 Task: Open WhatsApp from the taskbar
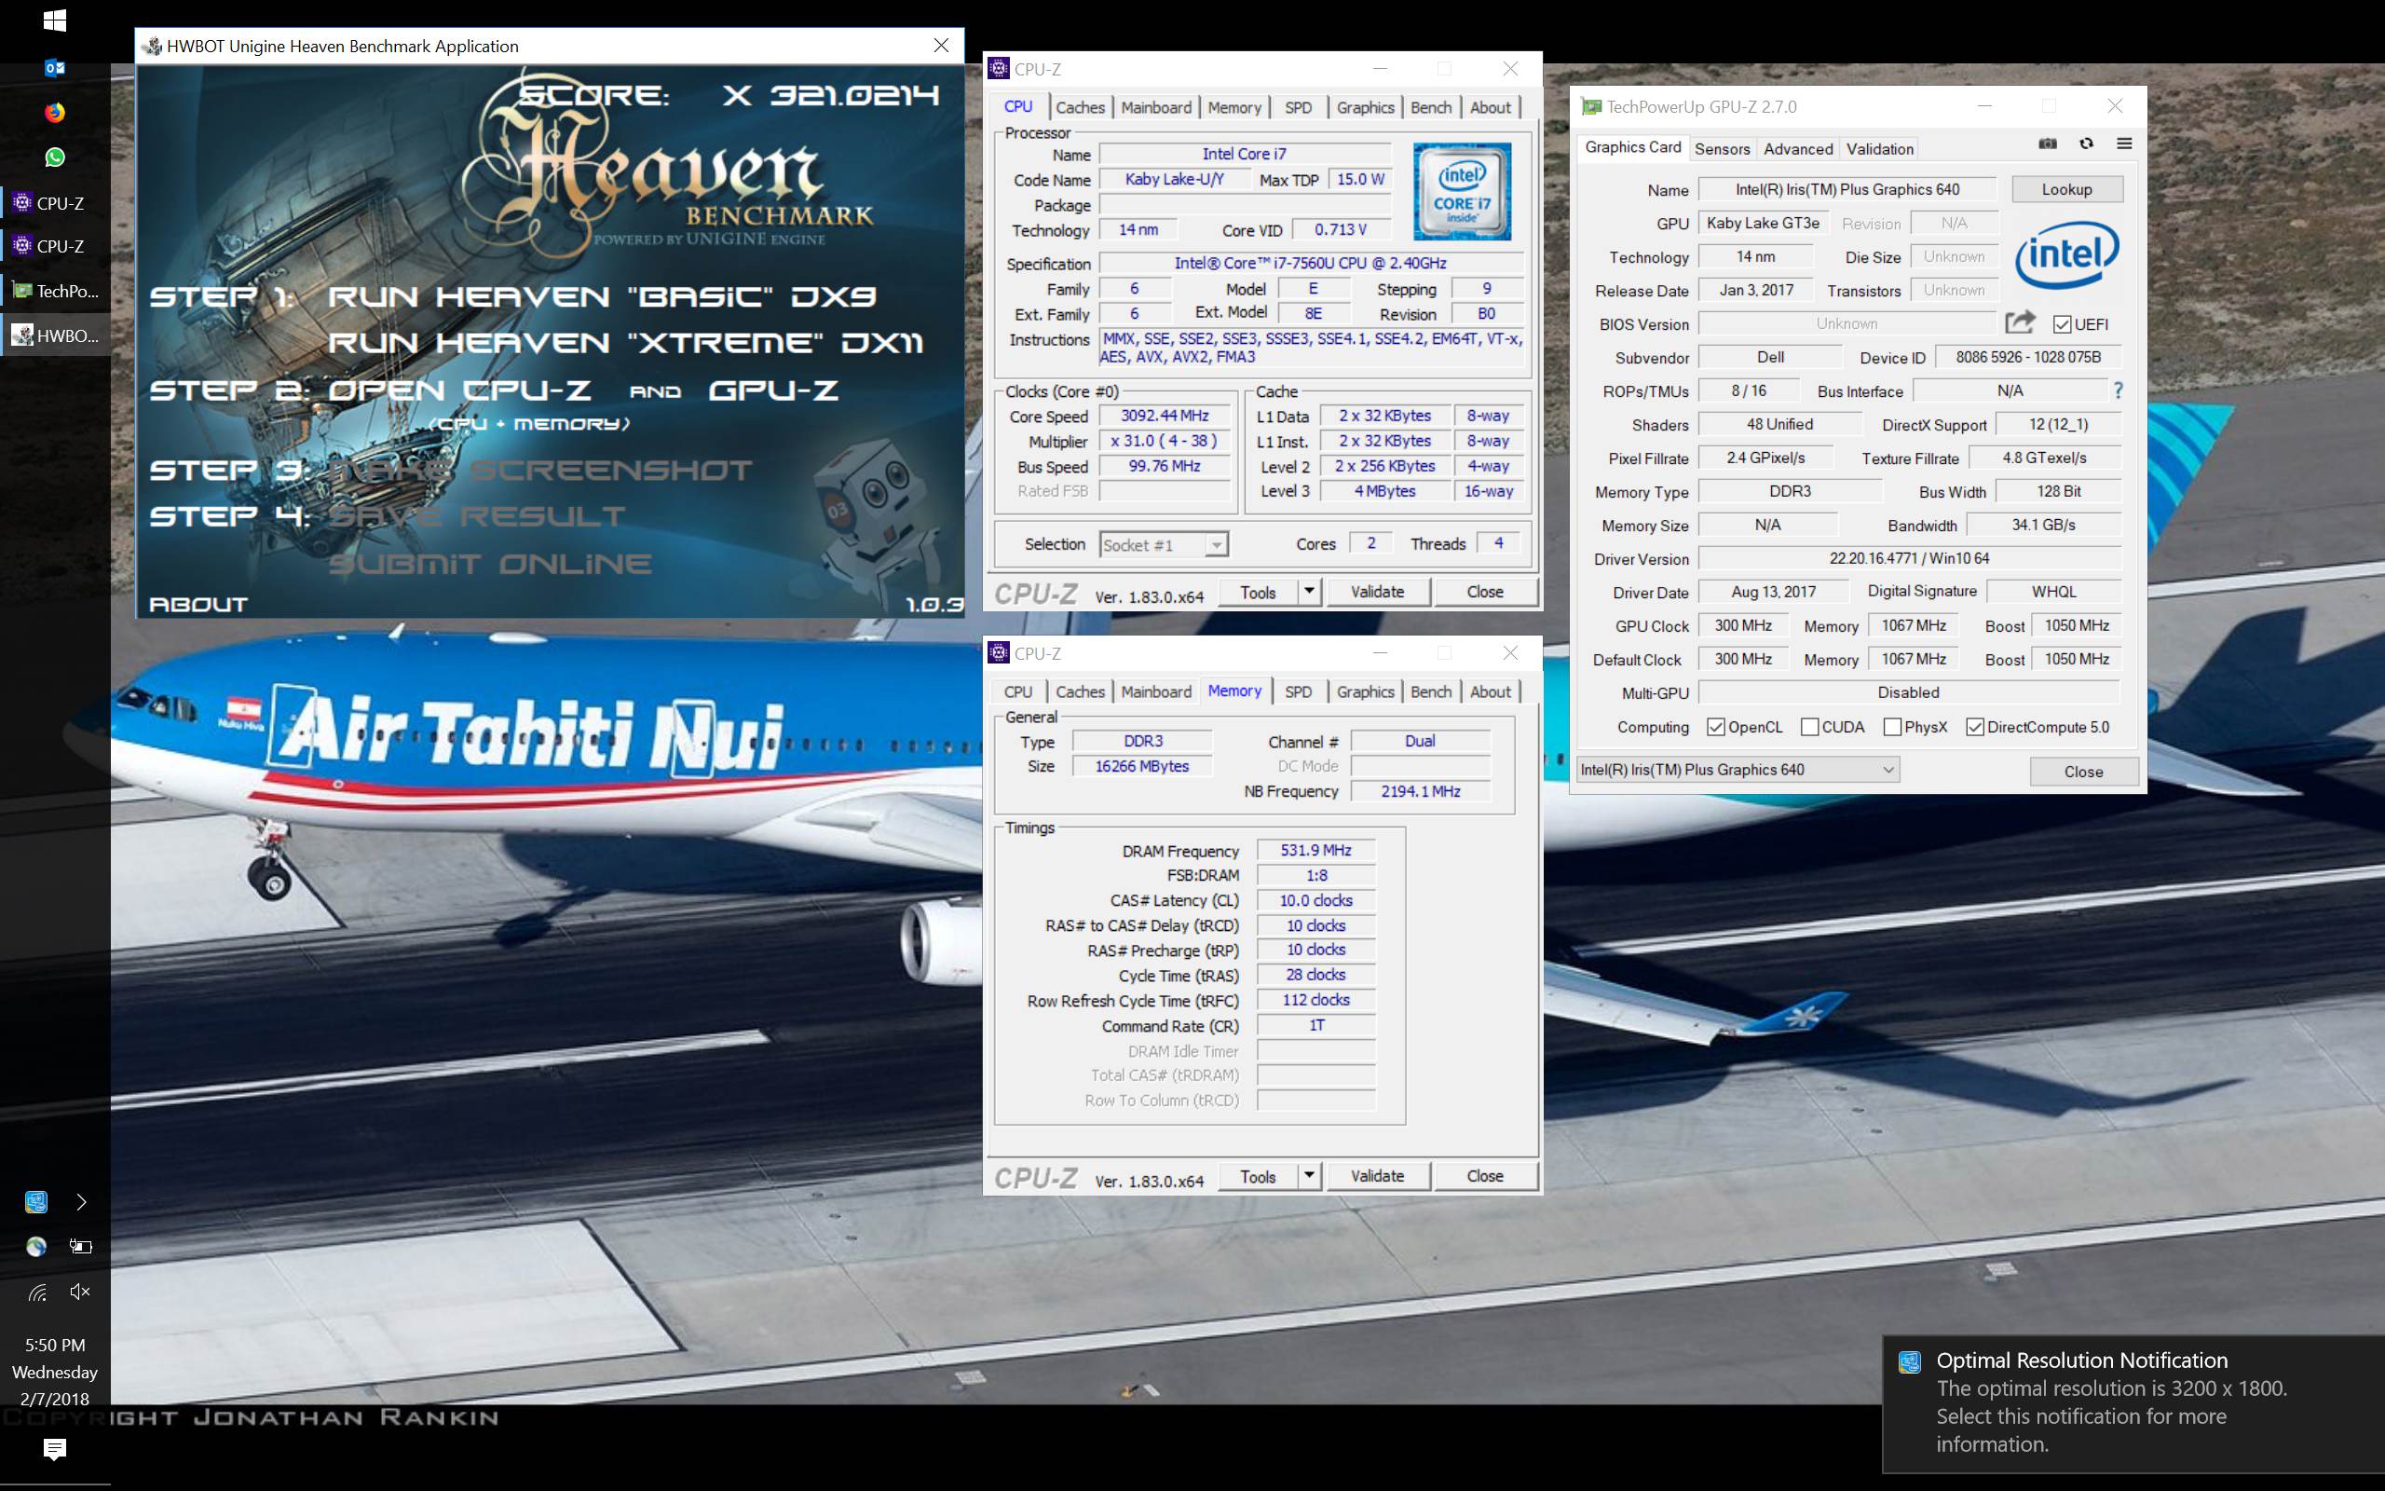[55, 157]
